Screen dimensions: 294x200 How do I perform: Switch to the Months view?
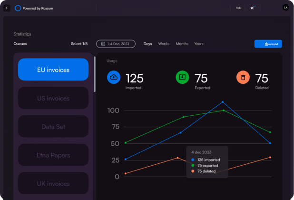point(182,44)
